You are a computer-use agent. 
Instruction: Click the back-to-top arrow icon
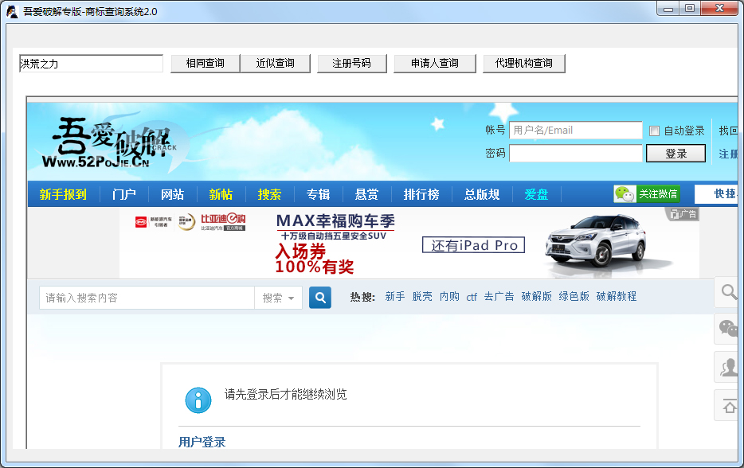click(x=729, y=406)
